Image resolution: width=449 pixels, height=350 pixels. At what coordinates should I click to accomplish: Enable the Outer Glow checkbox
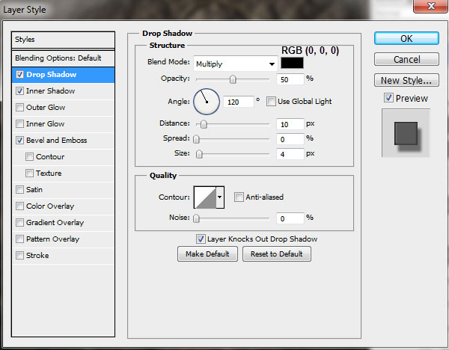pos(19,108)
